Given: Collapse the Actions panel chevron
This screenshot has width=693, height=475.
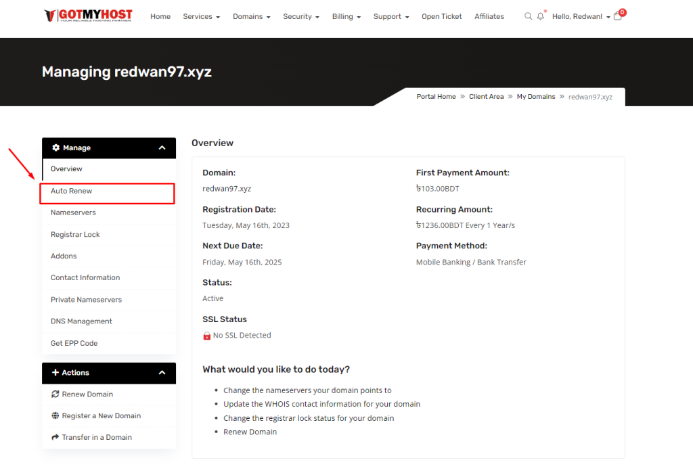Looking at the screenshot, I should 162,373.
